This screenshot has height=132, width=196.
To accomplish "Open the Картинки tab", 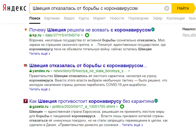I will [x=52, y=18].
